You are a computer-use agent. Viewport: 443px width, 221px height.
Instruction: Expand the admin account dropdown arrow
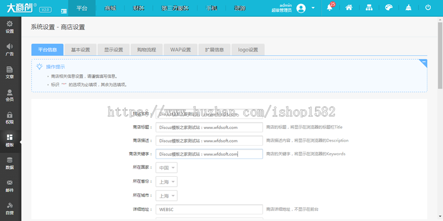coord(313,8)
